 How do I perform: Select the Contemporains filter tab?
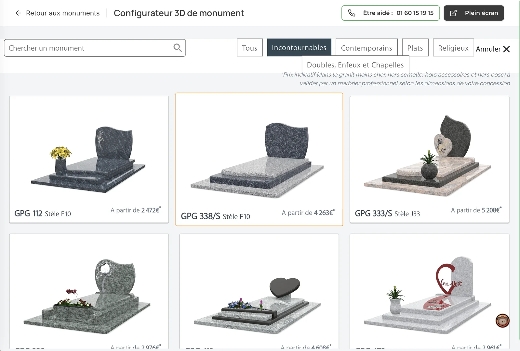coord(367,48)
